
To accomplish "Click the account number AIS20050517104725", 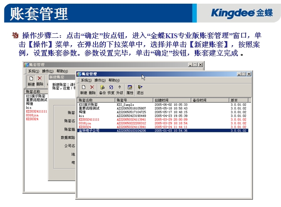I will (131, 112).
